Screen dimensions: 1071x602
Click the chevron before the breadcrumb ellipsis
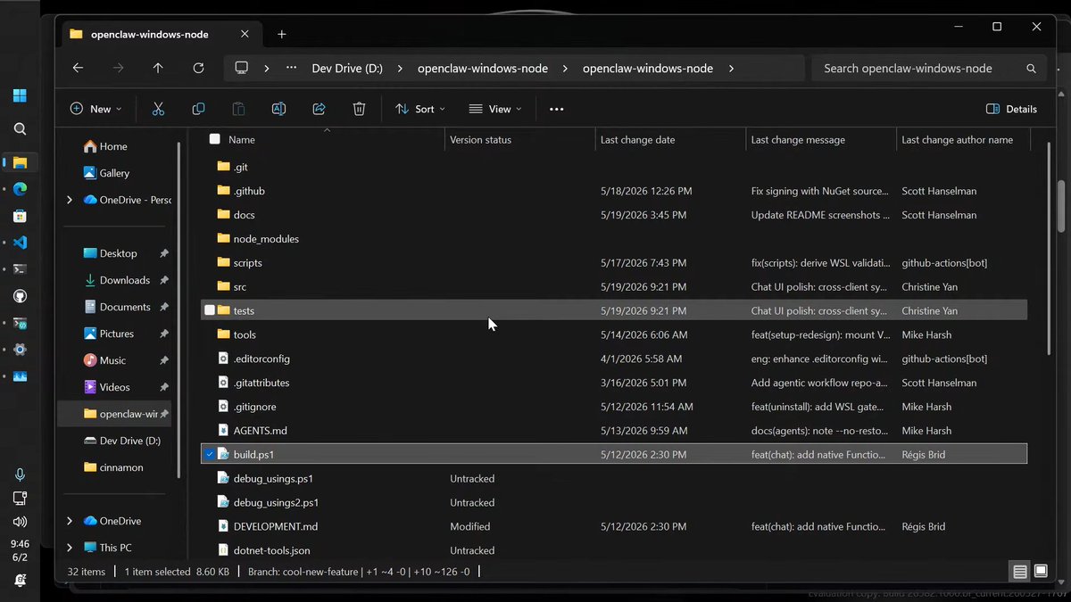(x=266, y=68)
